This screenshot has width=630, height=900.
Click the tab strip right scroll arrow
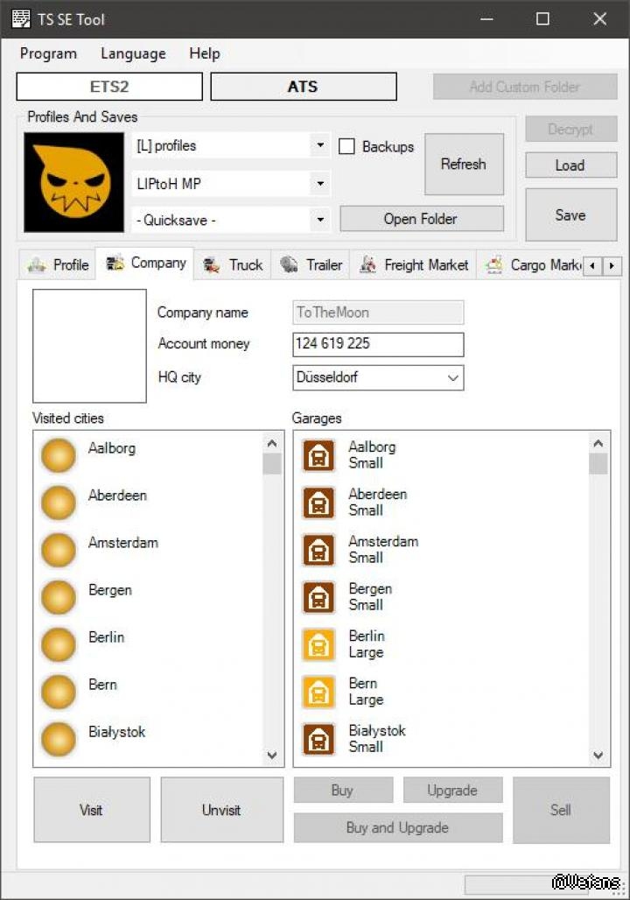(x=612, y=266)
